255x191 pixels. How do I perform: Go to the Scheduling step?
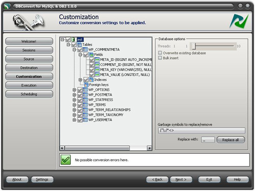pos(29,94)
